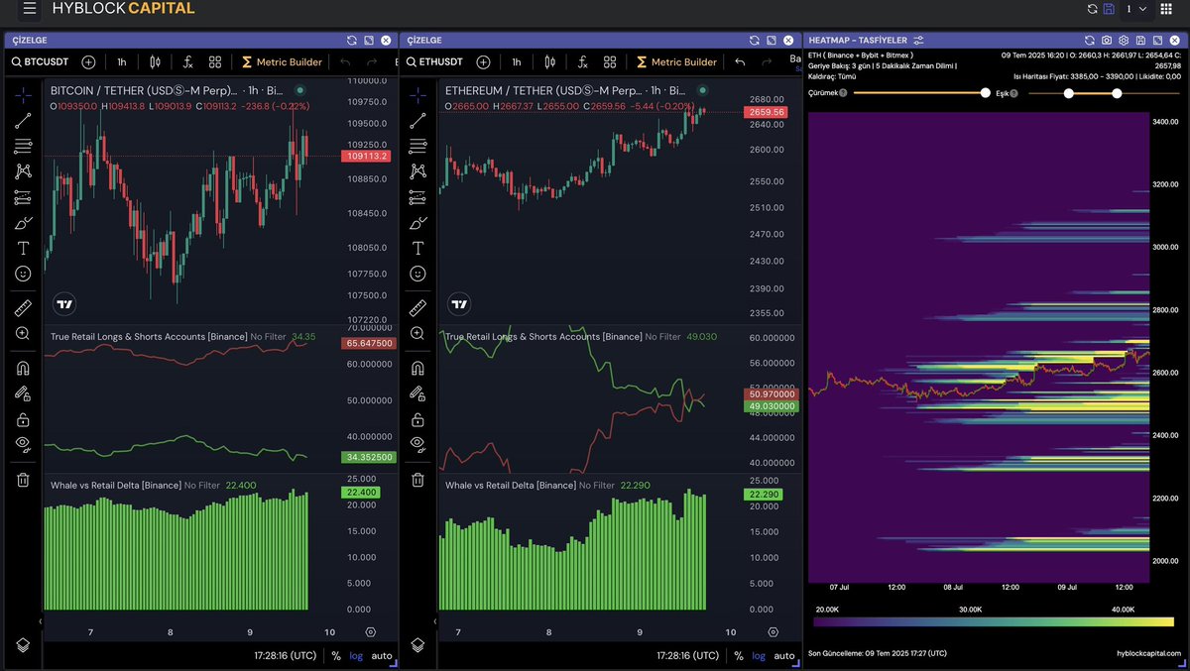1190x671 pixels.
Task: Change candle chart style in BTC chart
Action: (156, 61)
